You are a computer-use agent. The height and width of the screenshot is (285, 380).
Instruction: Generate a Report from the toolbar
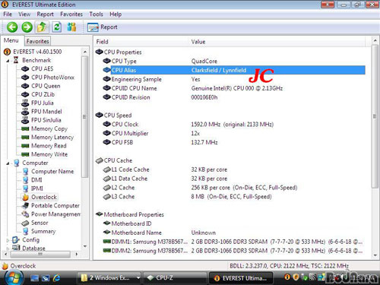click(x=103, y=27)
